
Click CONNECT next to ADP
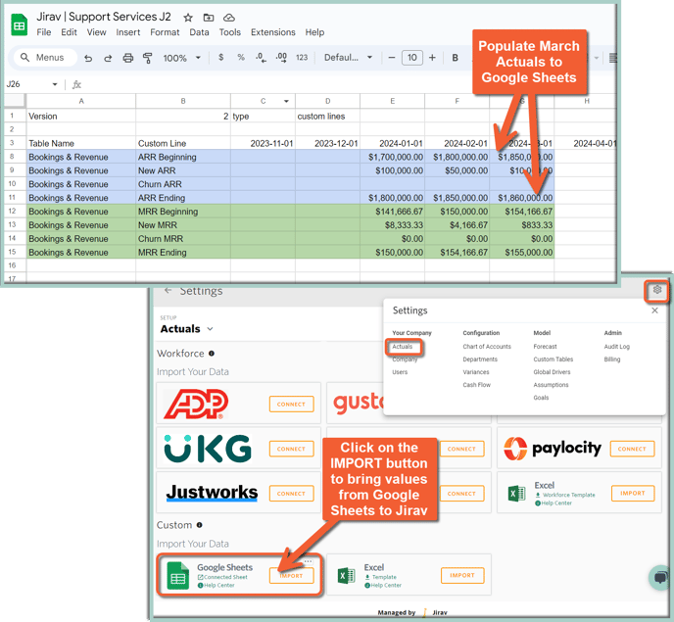coord(291,405)
